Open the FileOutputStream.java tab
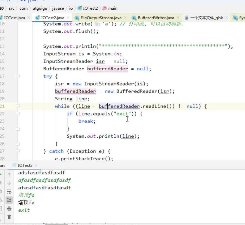The height and width of the screenshot is (225, 245). pos(101,18)
